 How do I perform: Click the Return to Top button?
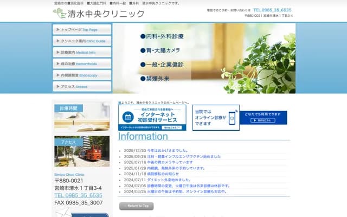tap(137, 206)
